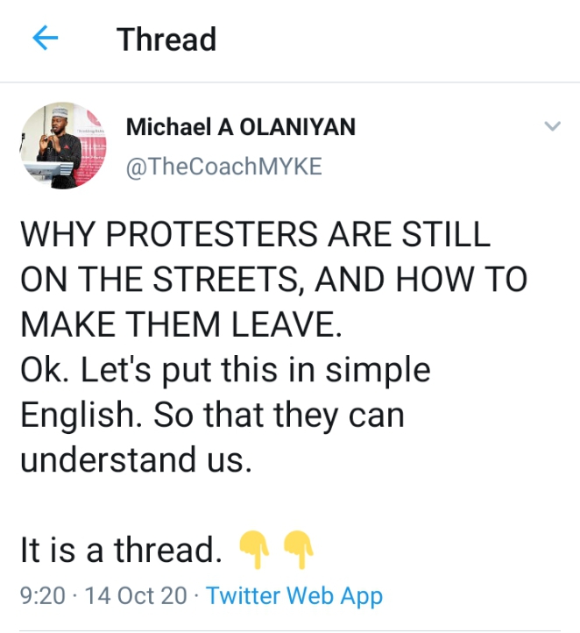The width and height of the screenshot is (580, 633).
Task: Go back using the left arrow
Action: [x=45, y=39]
